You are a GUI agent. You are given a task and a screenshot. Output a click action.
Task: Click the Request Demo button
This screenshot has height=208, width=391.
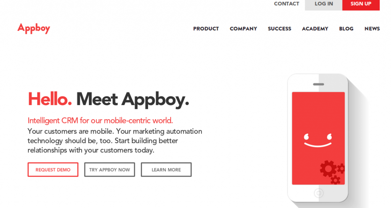pyautogui.click(x=53, y=170)
